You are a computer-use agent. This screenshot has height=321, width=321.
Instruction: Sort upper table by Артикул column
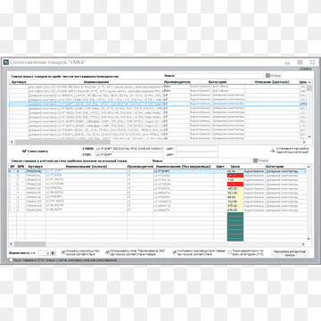pos(19,82)
